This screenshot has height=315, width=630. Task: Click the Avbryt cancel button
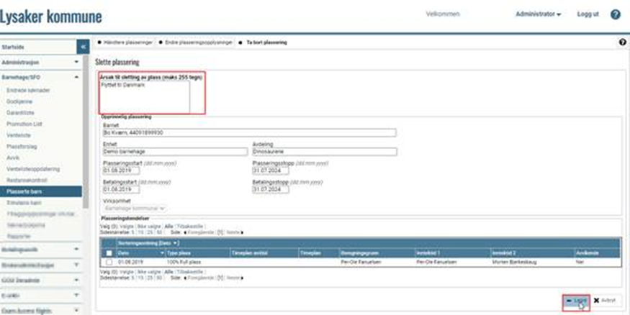point(605,301)
